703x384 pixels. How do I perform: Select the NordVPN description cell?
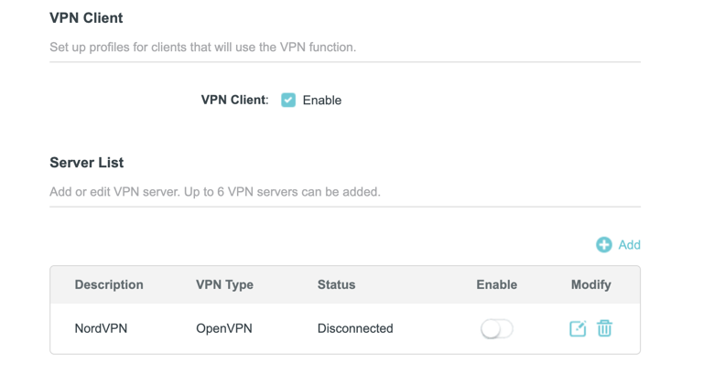click(101, 328)
